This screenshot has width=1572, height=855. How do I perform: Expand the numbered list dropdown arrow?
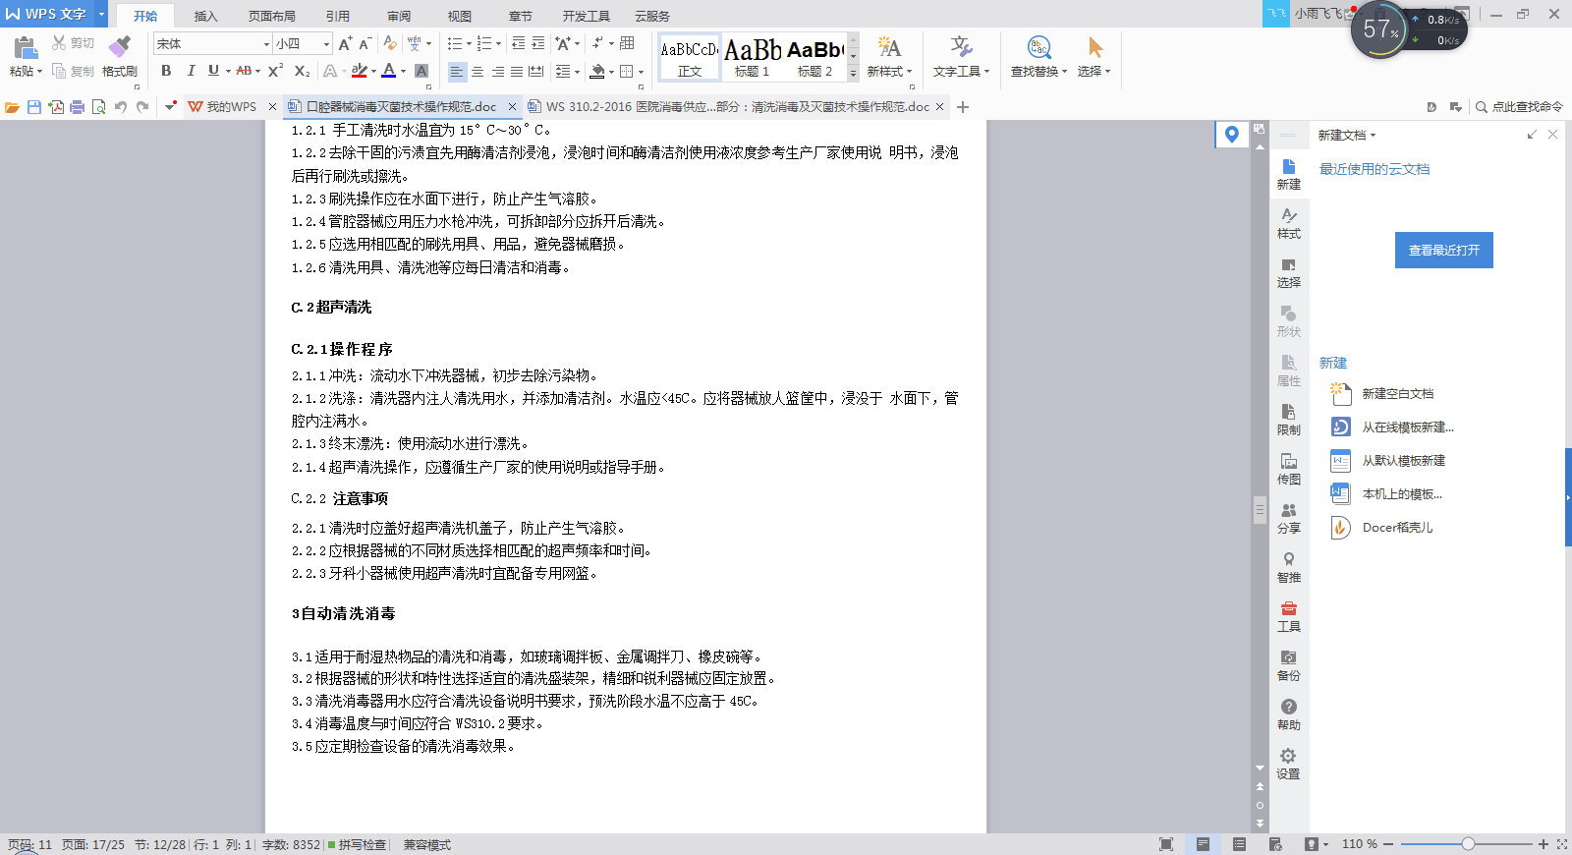pyautogui.click(x=498, y=43)
